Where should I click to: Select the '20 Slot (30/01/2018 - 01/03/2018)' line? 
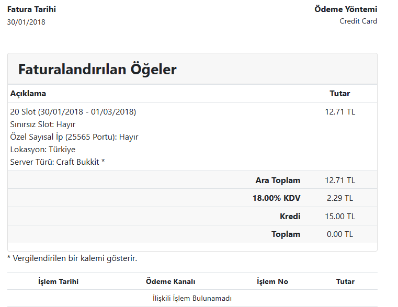[73, 112]
